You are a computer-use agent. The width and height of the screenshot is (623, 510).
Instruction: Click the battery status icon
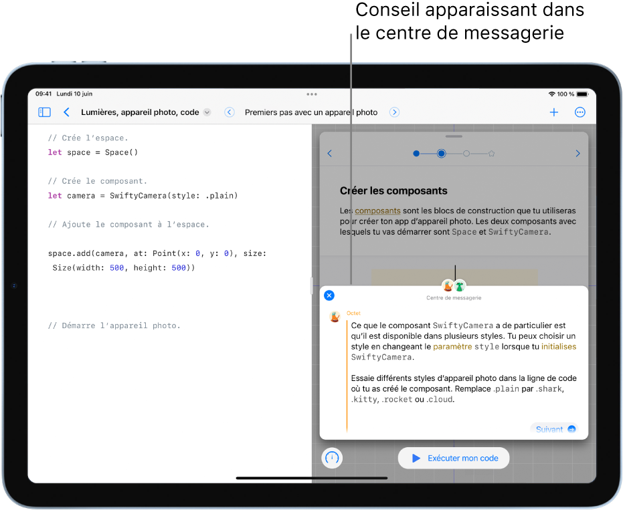click(x=582, y=94)
